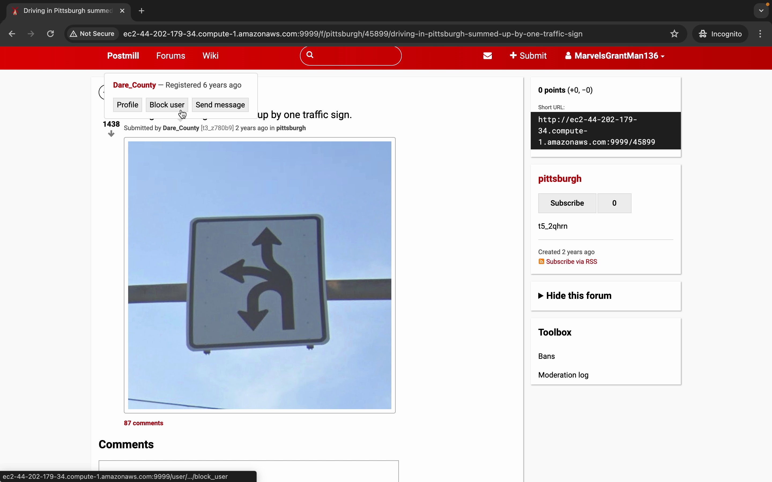Open Chrome three-dot menu
Viewport: 772px width, 482px height.
click(760, 34)
